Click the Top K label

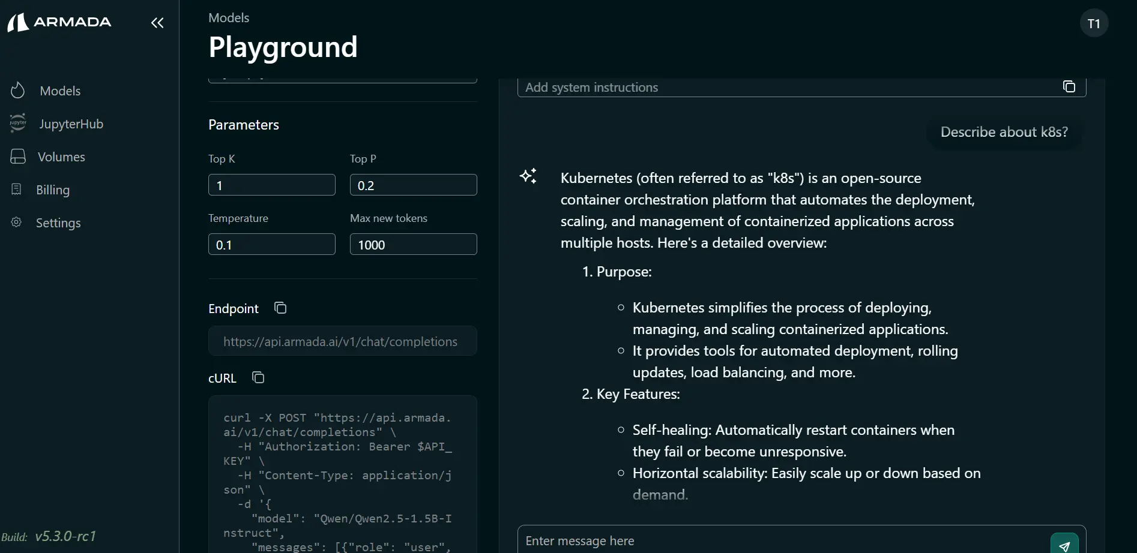[x=222, y=159]
